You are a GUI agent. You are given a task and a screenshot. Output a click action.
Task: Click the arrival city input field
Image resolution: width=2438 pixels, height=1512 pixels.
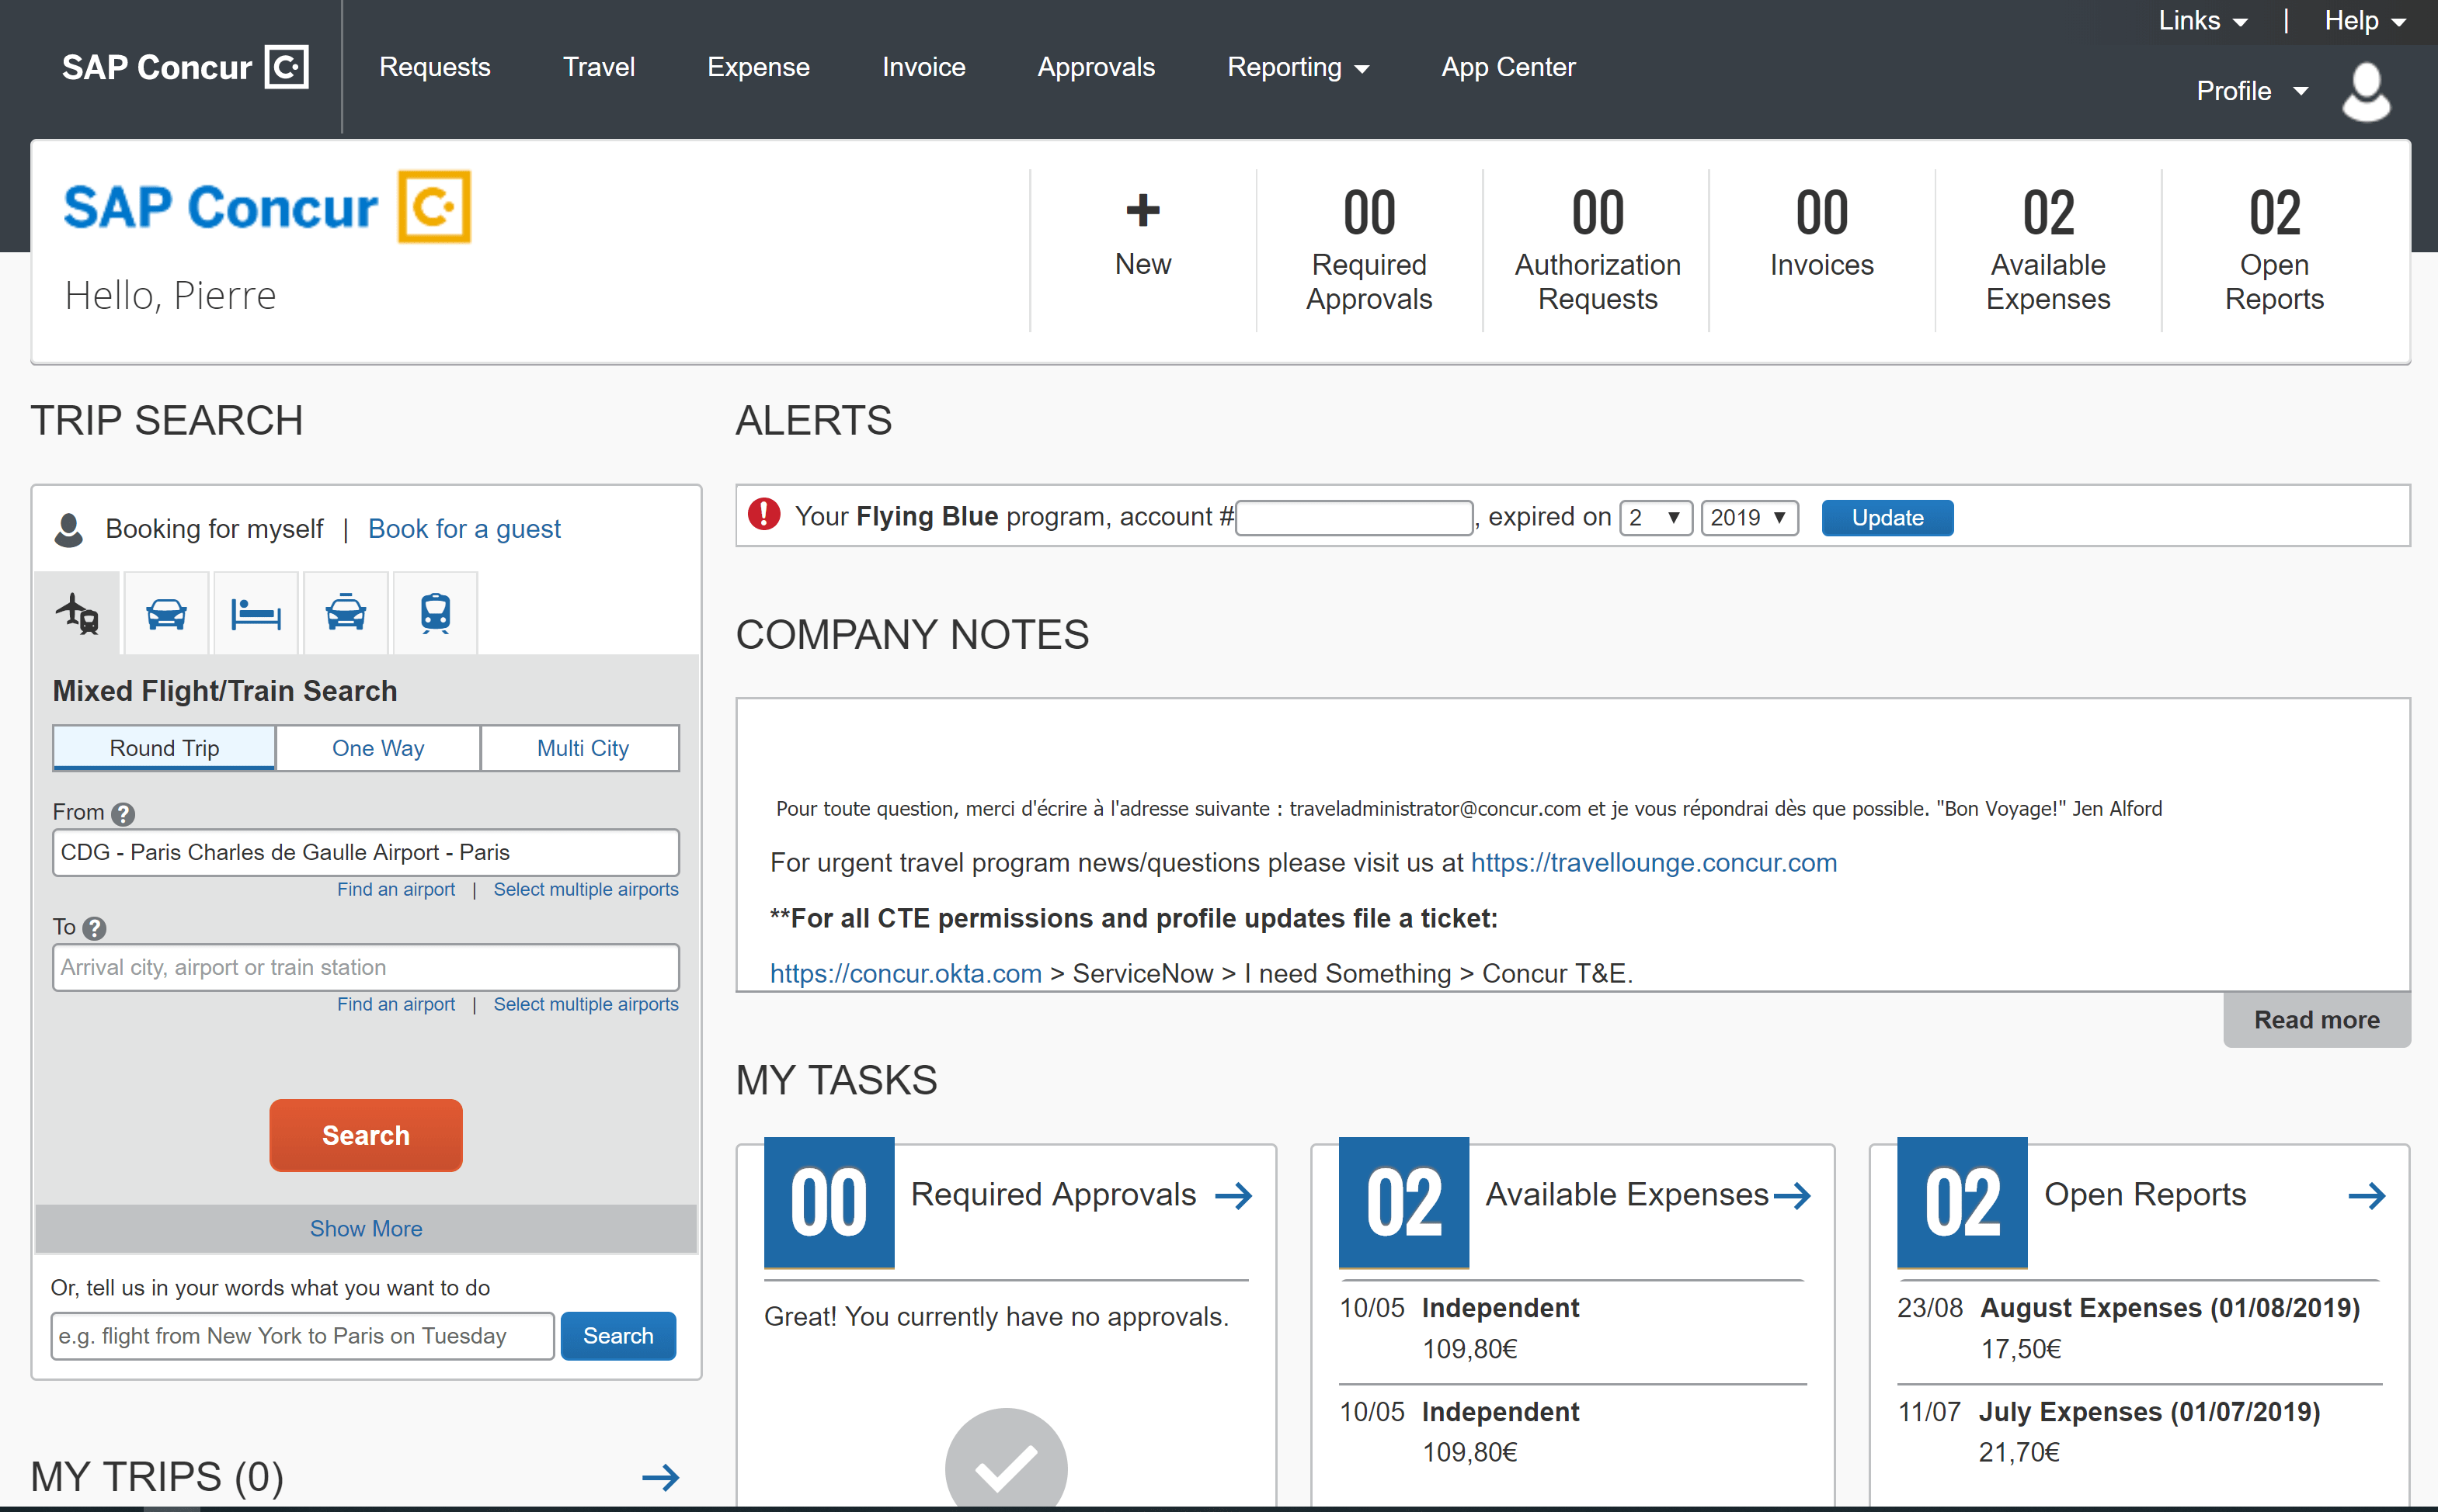tap(365, 966)
